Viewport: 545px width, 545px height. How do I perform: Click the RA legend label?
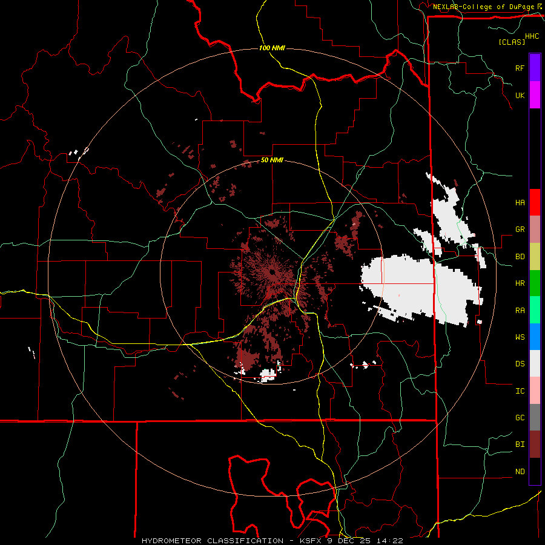coord(520,311)
